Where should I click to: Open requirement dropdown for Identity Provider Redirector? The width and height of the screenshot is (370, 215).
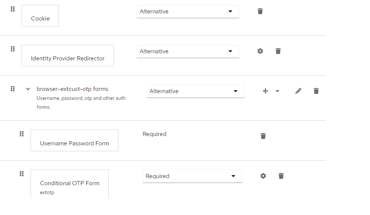tap(188, 51)
